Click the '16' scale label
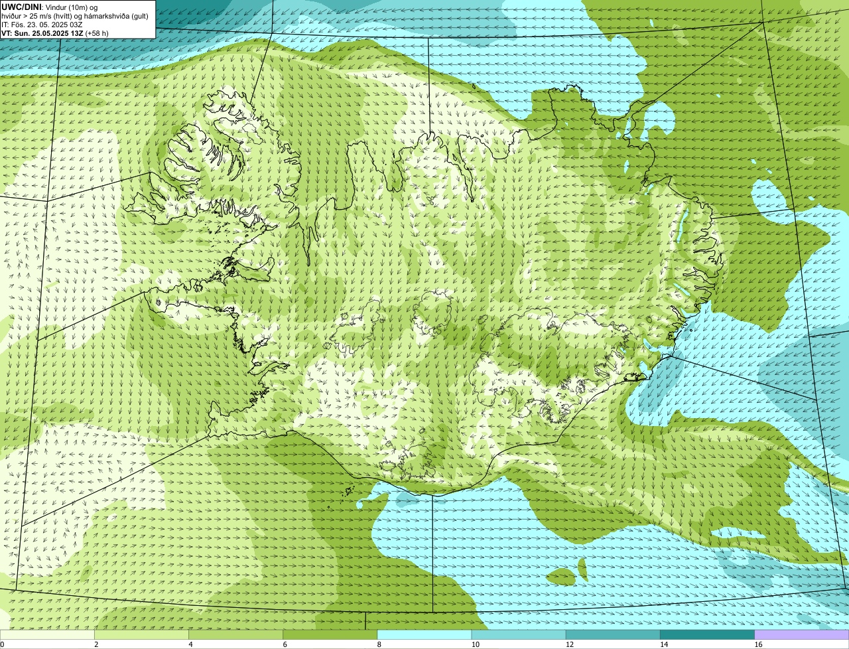This screenshot has width=849, height=649. 757,644
